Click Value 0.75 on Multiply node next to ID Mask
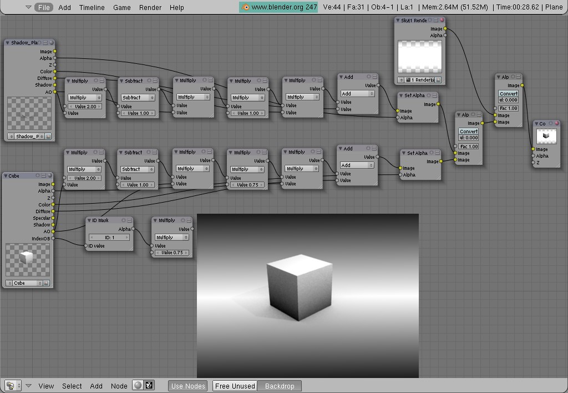The image size is (568, 393). pos(172,253)
